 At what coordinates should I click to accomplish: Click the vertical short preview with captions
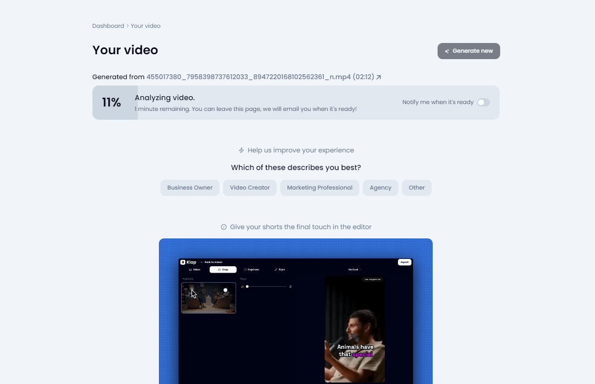[x=354, y=329]
